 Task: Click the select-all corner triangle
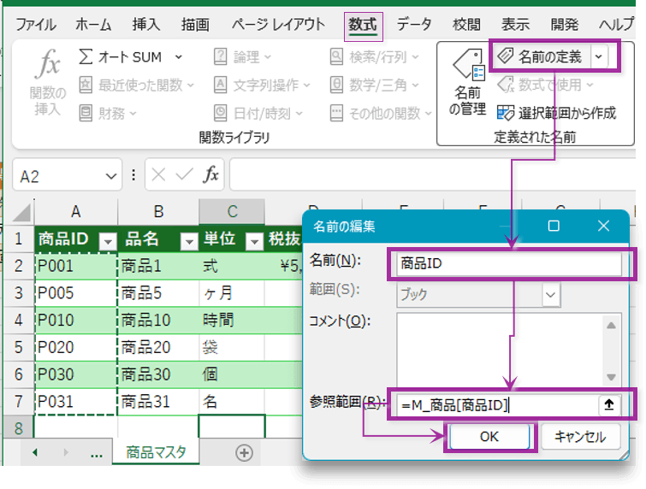21,212
